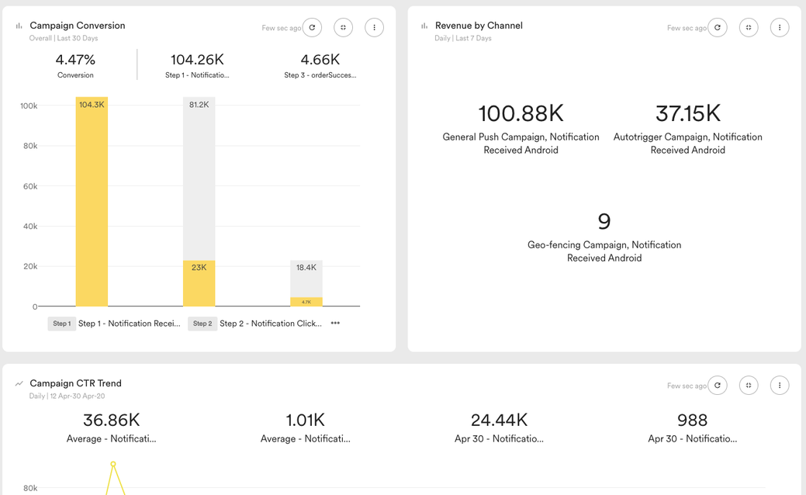The height and width of the screenshot is (495, 806).
Task: Click the 23K yellow bar segment
Action: [x=199, y=283]
